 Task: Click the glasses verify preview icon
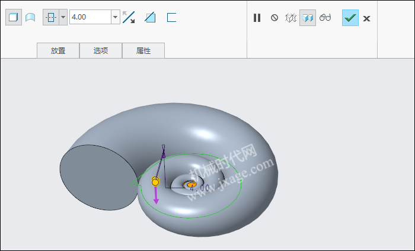325,17
